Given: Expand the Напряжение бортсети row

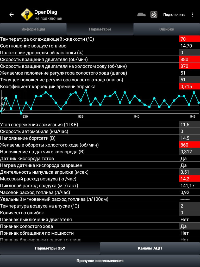Looking at the screenshot, I should click(100, 138).
